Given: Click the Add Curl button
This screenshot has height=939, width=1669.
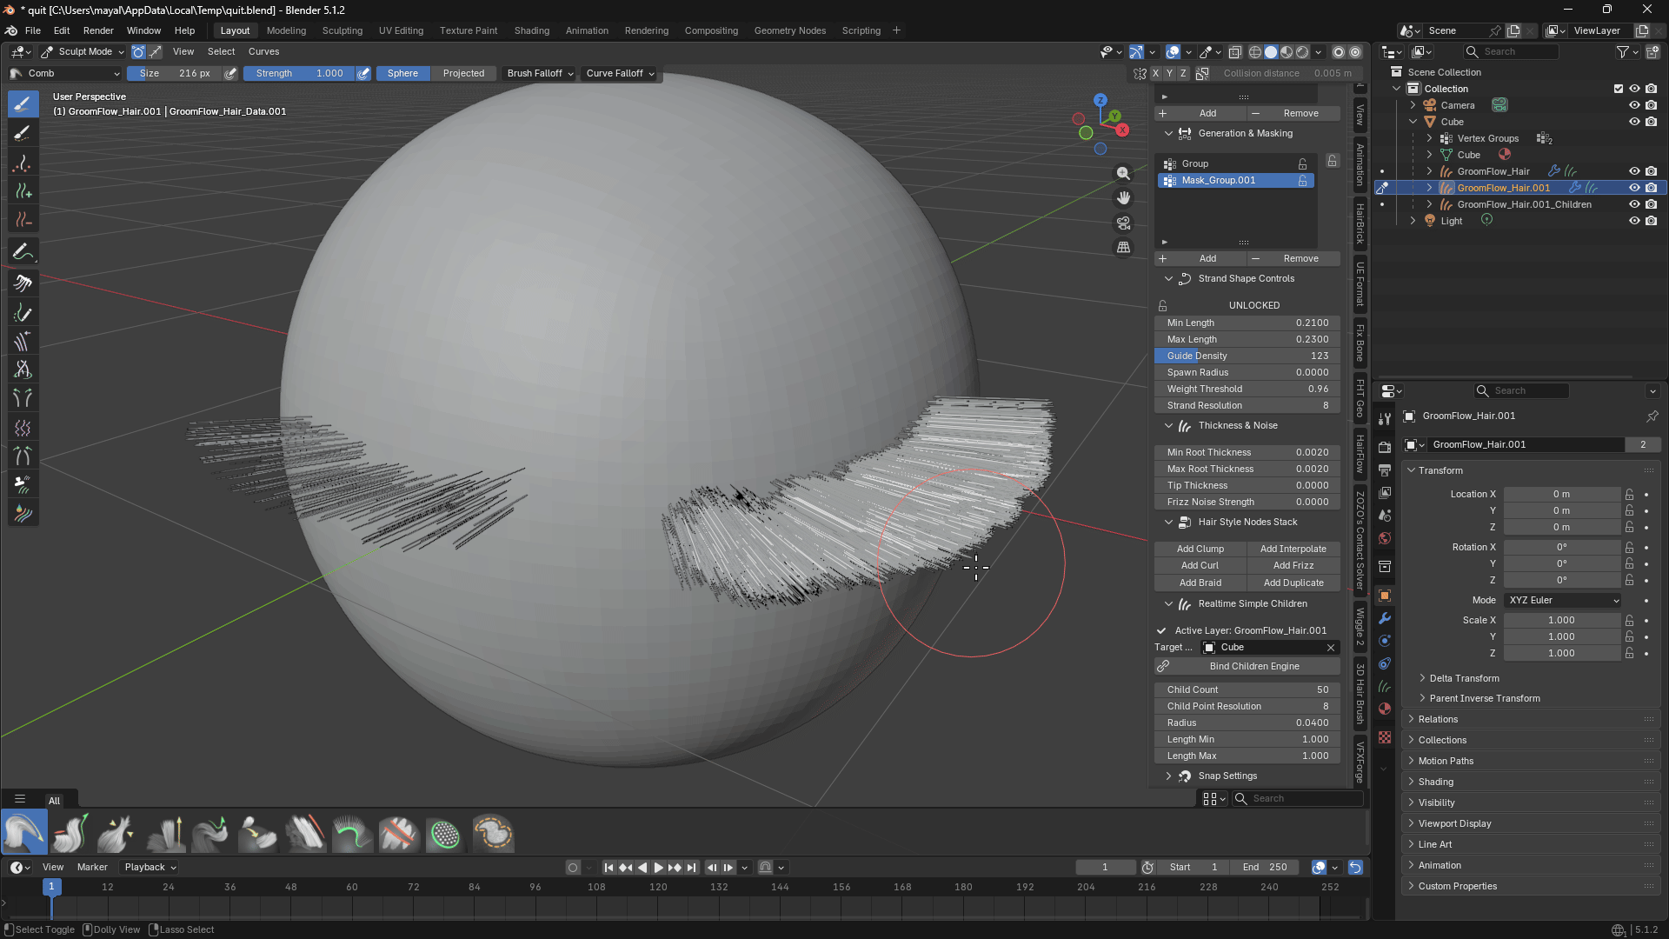Looking at the screenshot, I should (1200, 566).
